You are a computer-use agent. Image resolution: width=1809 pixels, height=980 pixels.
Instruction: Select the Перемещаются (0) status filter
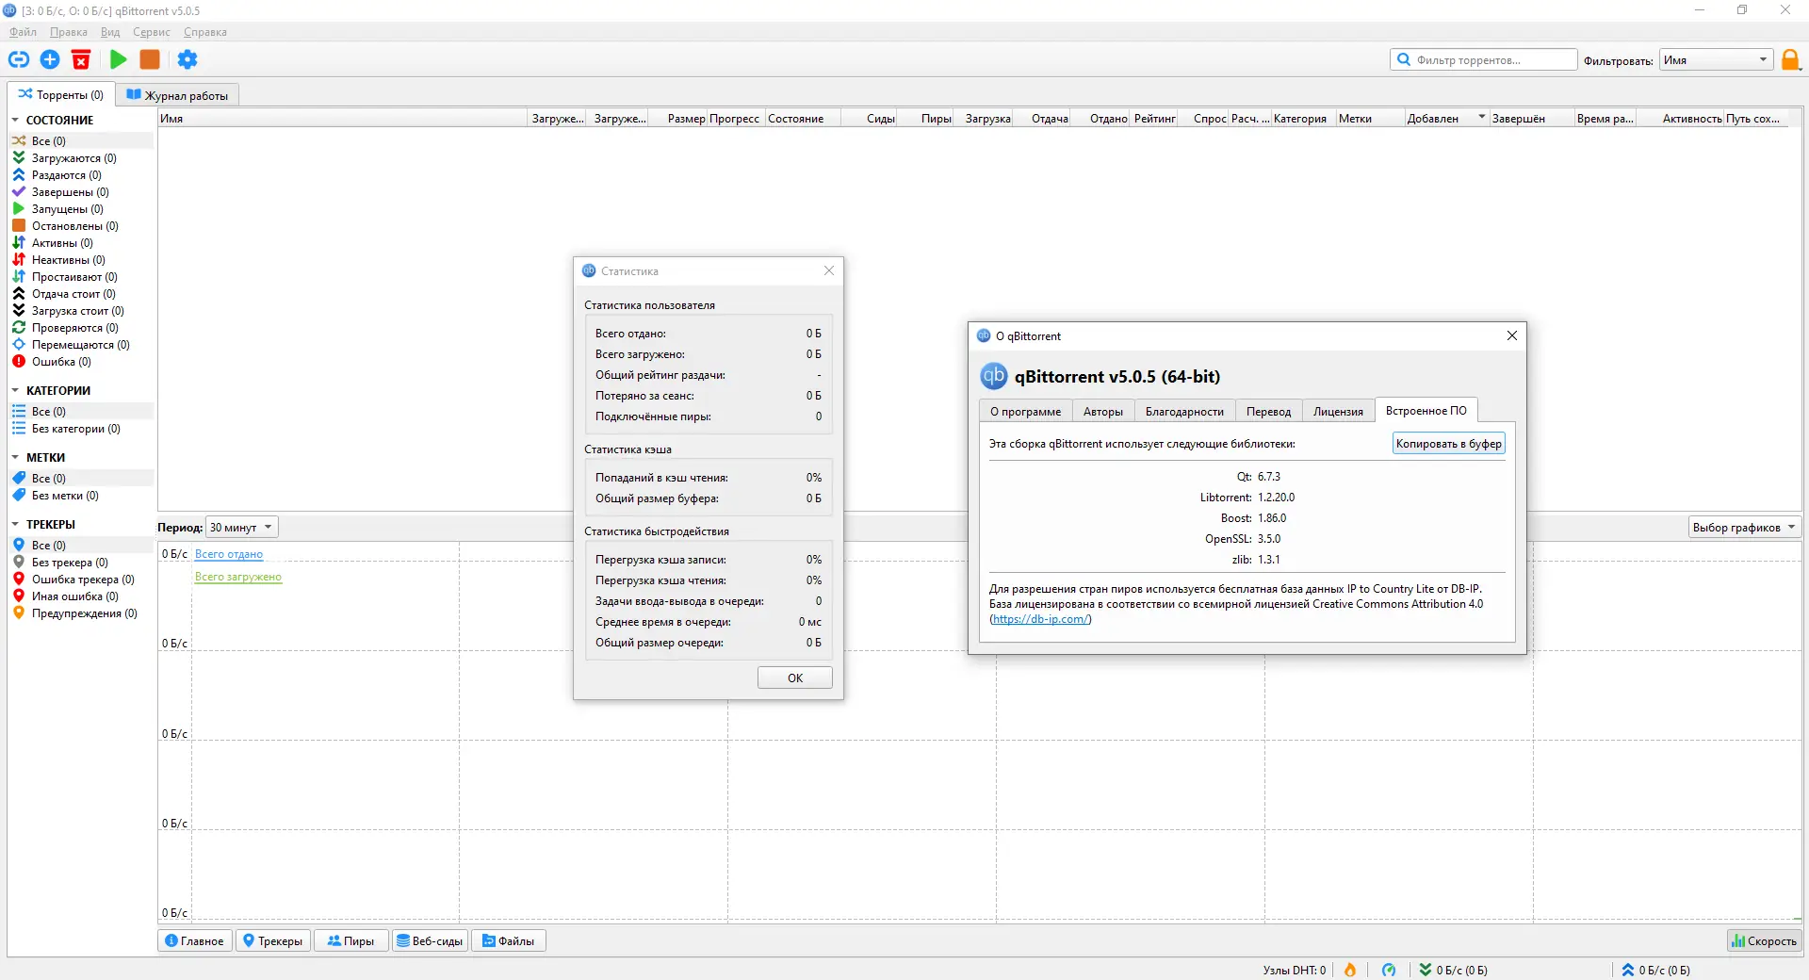pyautogui.click(x=80, y=345)
